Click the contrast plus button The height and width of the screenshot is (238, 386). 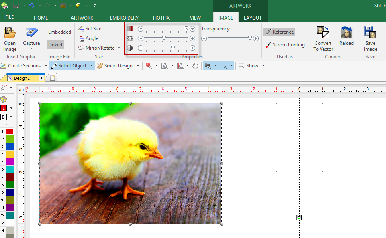click(192, 48)
